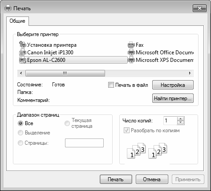
Task: Select the Add Printer (Установка принтера) icon
Action: coord(23,45)
